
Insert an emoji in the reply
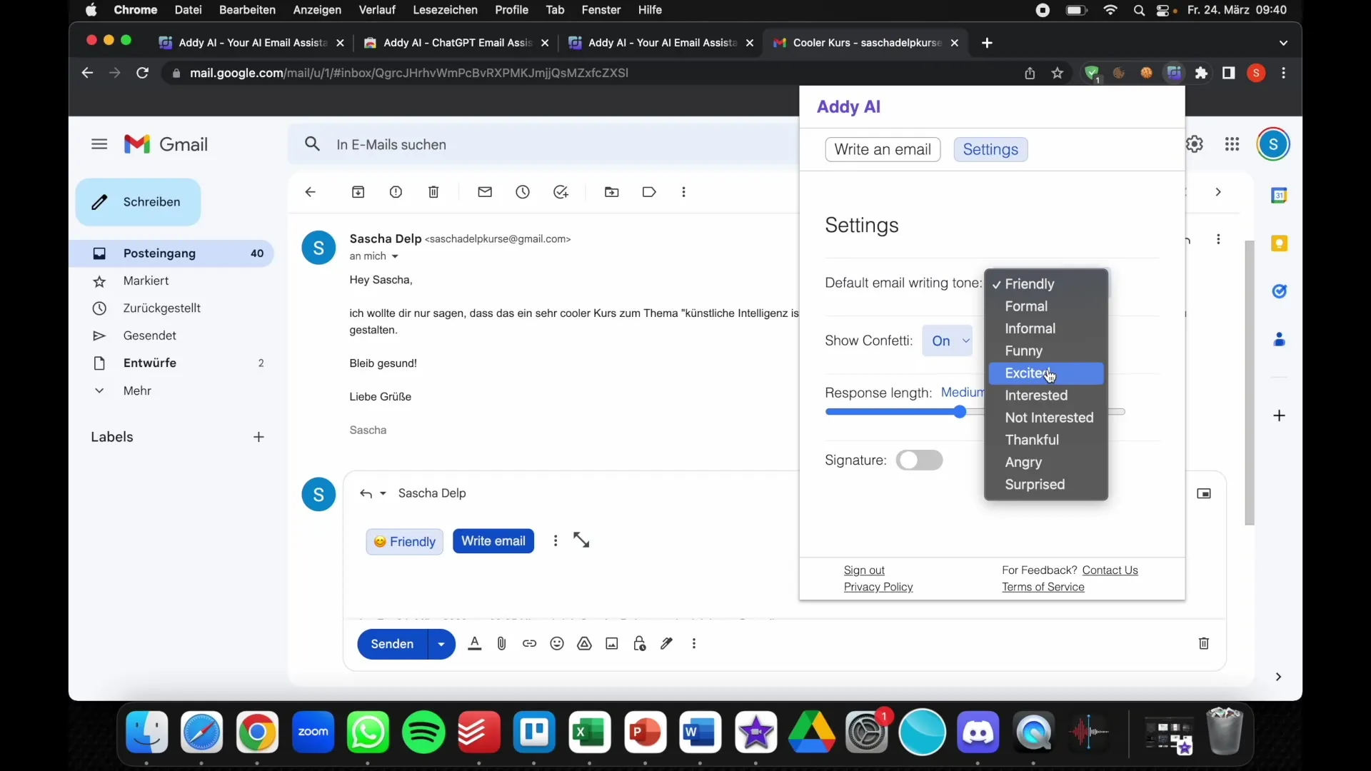tap(557, 644)
